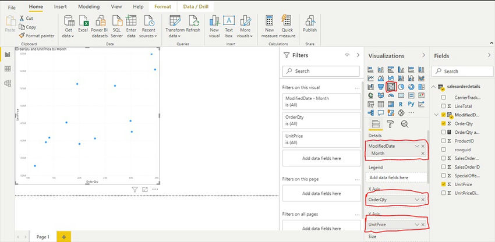Open the Get data dropdown
The height and width of the screenshot is (242, 495).
(x=69, y=26)
